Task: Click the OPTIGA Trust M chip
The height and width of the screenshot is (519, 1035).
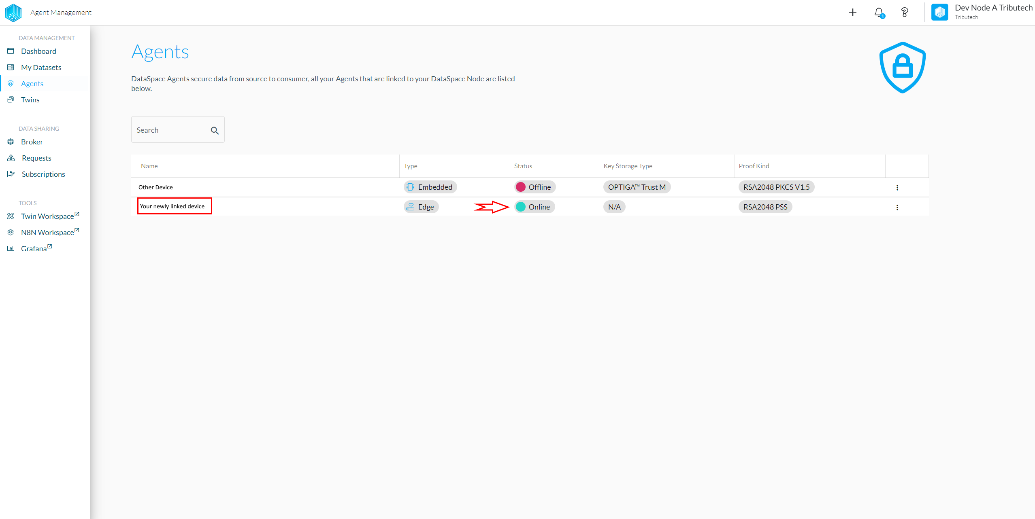Action: coord(637,187)
